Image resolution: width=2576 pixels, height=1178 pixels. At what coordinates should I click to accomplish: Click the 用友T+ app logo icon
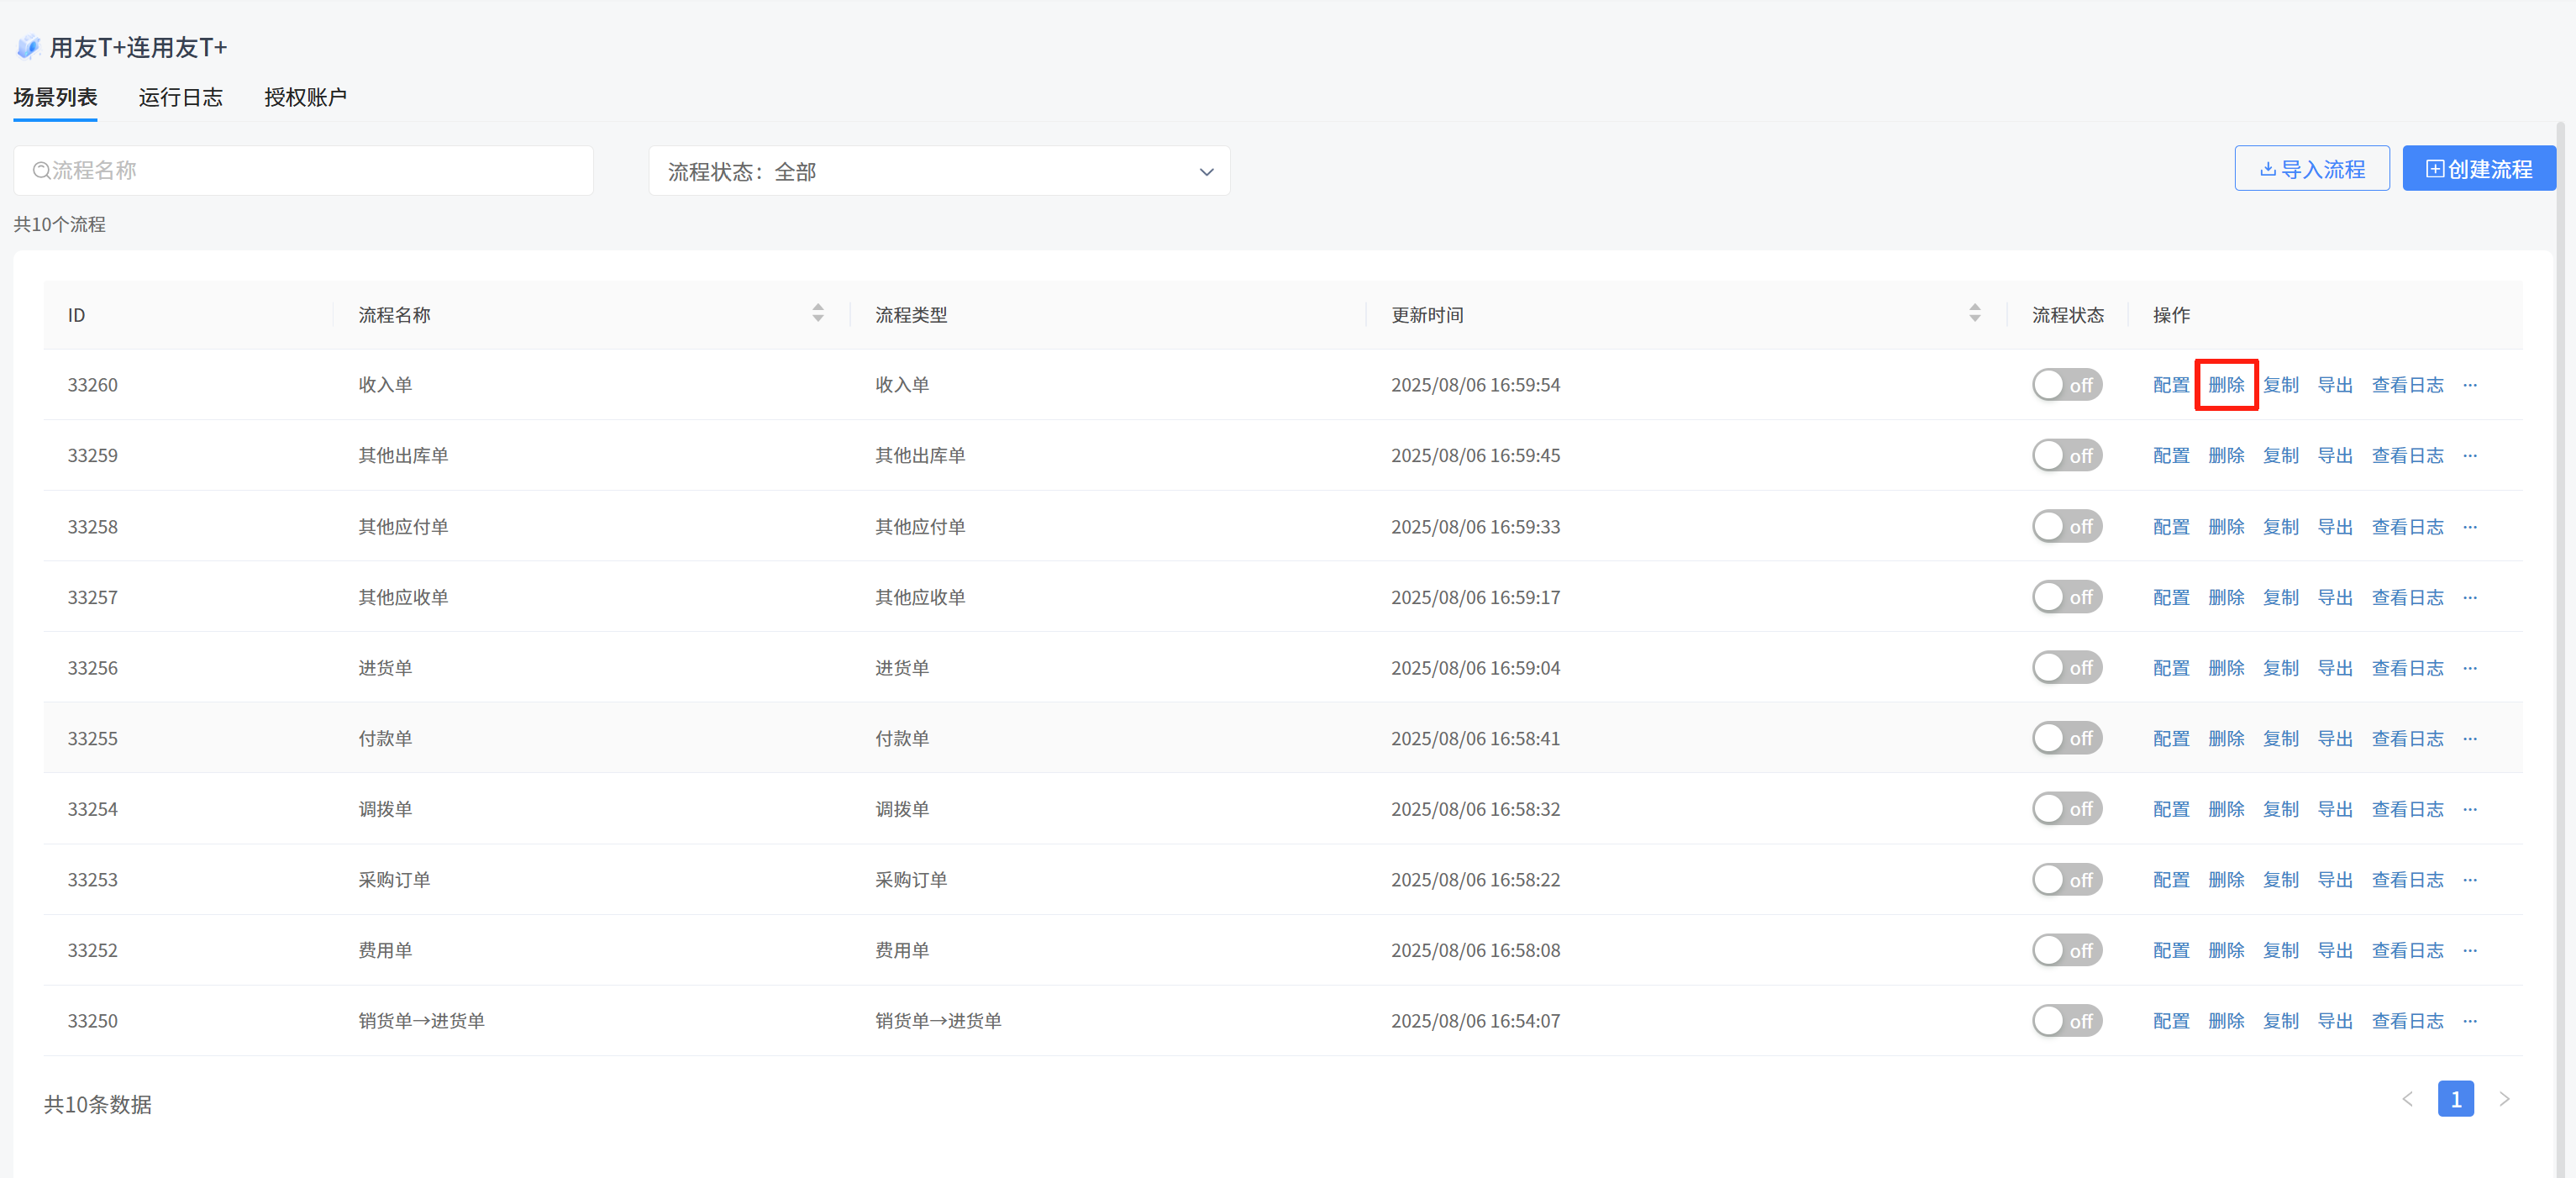click(x=28, y=47)
